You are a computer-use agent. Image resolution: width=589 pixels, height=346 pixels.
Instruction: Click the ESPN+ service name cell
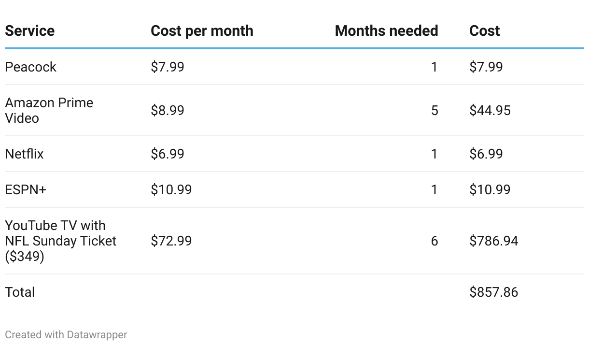tap(26, 189)
